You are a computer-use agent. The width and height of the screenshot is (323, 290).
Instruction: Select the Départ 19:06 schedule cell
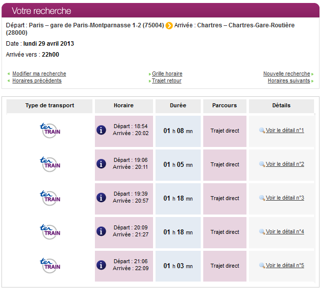point(124,165)
